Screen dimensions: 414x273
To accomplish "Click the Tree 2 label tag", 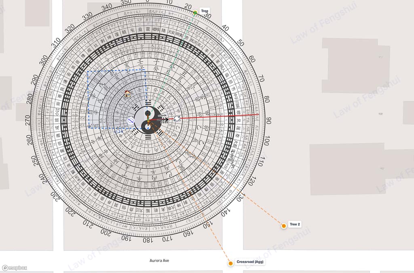I will click(x=295, y=225).
